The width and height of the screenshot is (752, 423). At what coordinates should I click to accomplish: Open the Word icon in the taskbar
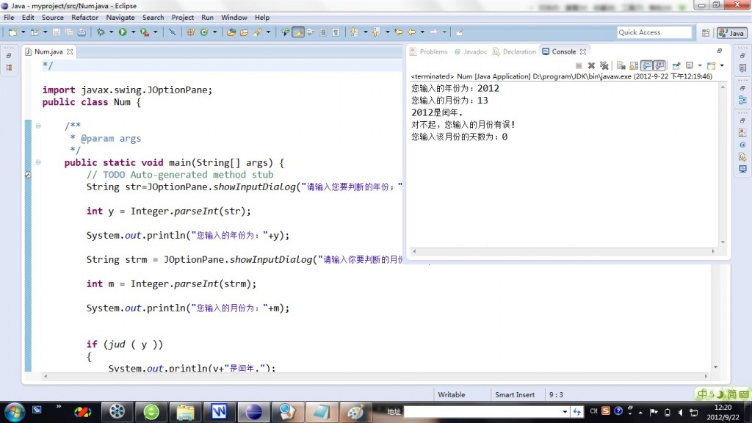(x=219, y=411)
